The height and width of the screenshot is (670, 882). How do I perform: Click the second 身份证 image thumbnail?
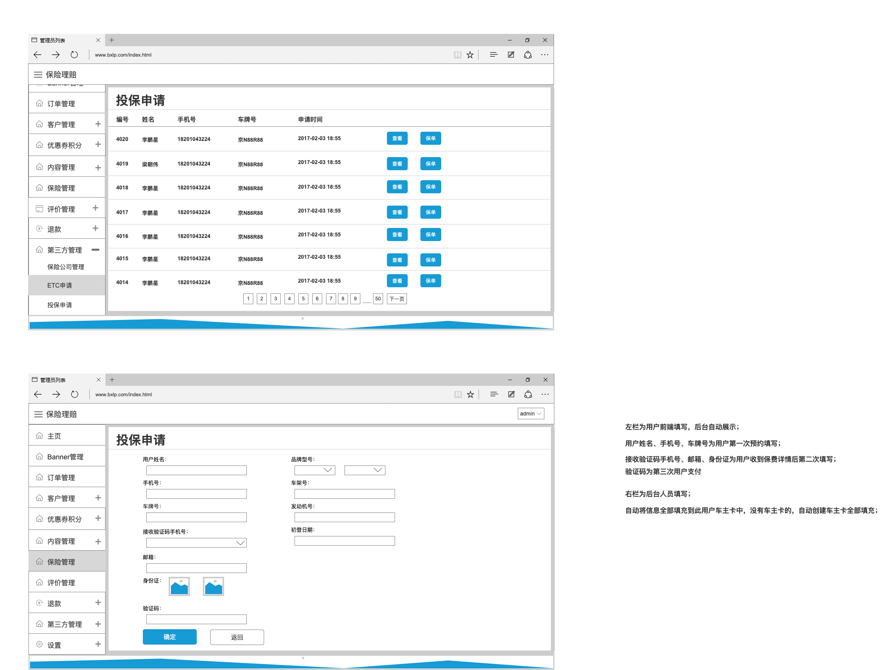(x=214, y=586)
